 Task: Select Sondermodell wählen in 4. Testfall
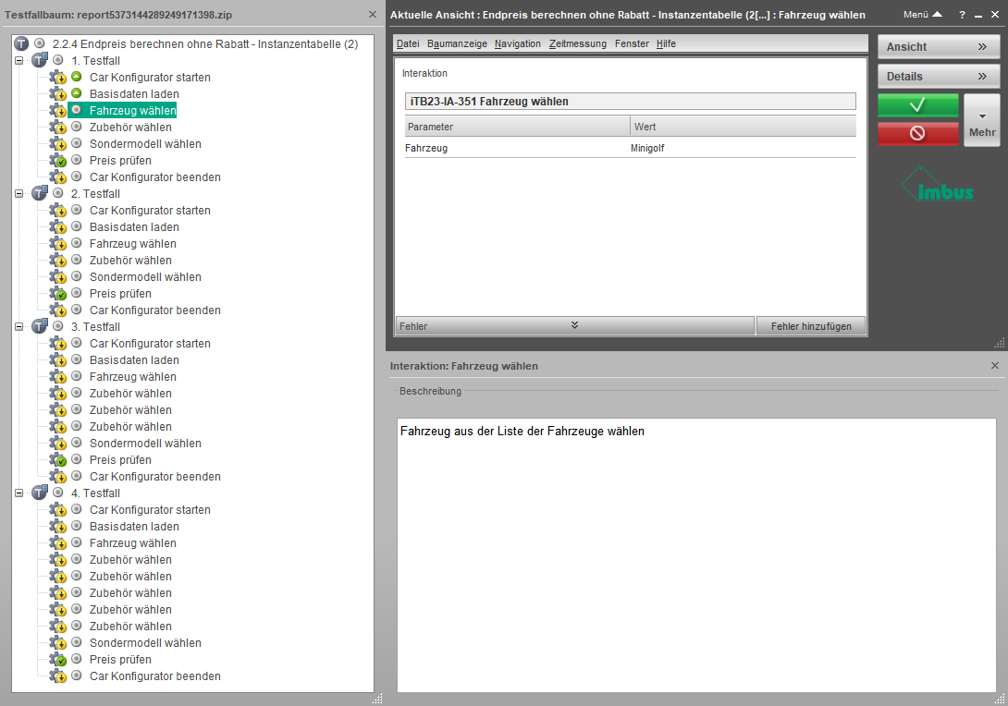pos(145,643)
